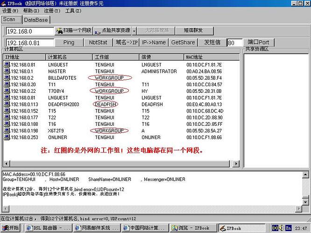Screen dimensions: 311x233
Task: Sort by the IP地址 column header
Action: [x=24, y=57]
